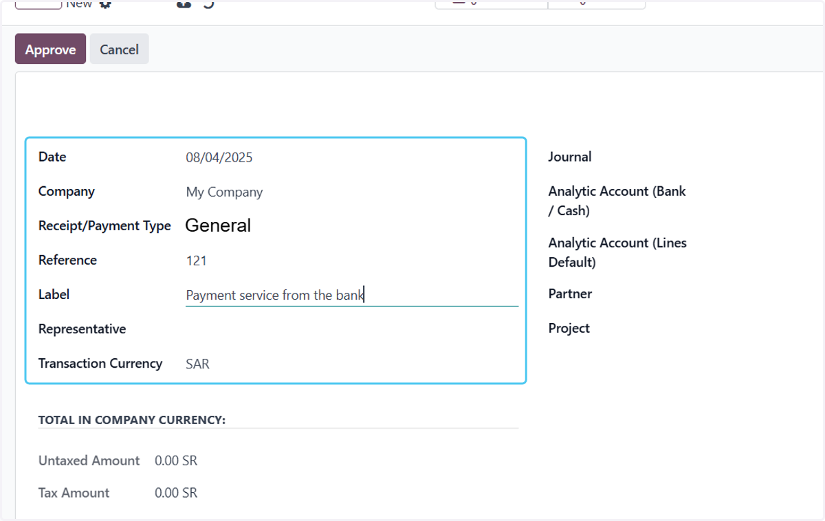Click the Untaxed Amount value 0.00 SR
Screen dimensions: 825x521
(x=176, y=461)
